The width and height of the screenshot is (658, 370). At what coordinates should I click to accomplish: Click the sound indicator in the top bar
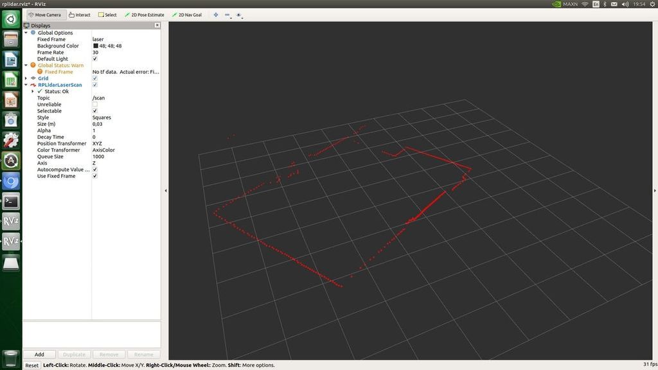pyautogui.click(x=625, y=3)
